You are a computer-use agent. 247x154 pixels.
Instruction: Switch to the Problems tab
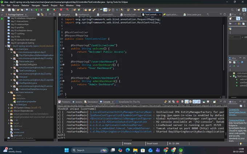pos(64,102)
